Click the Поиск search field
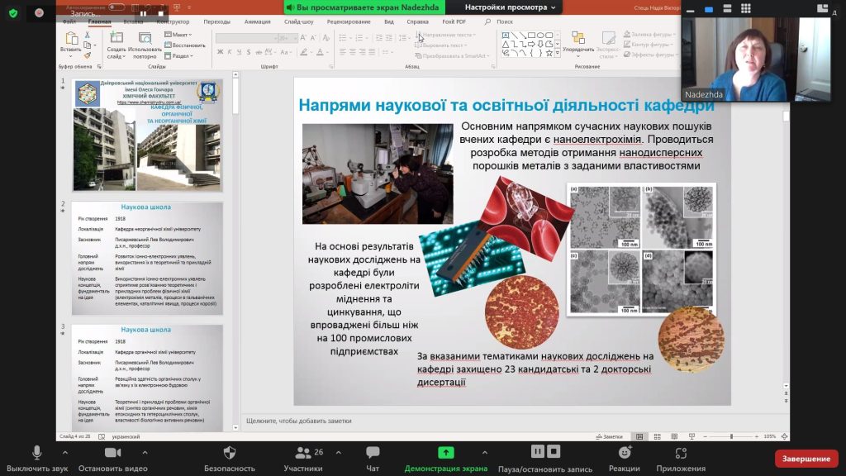846x476 pixels. [x=505, y=21]
